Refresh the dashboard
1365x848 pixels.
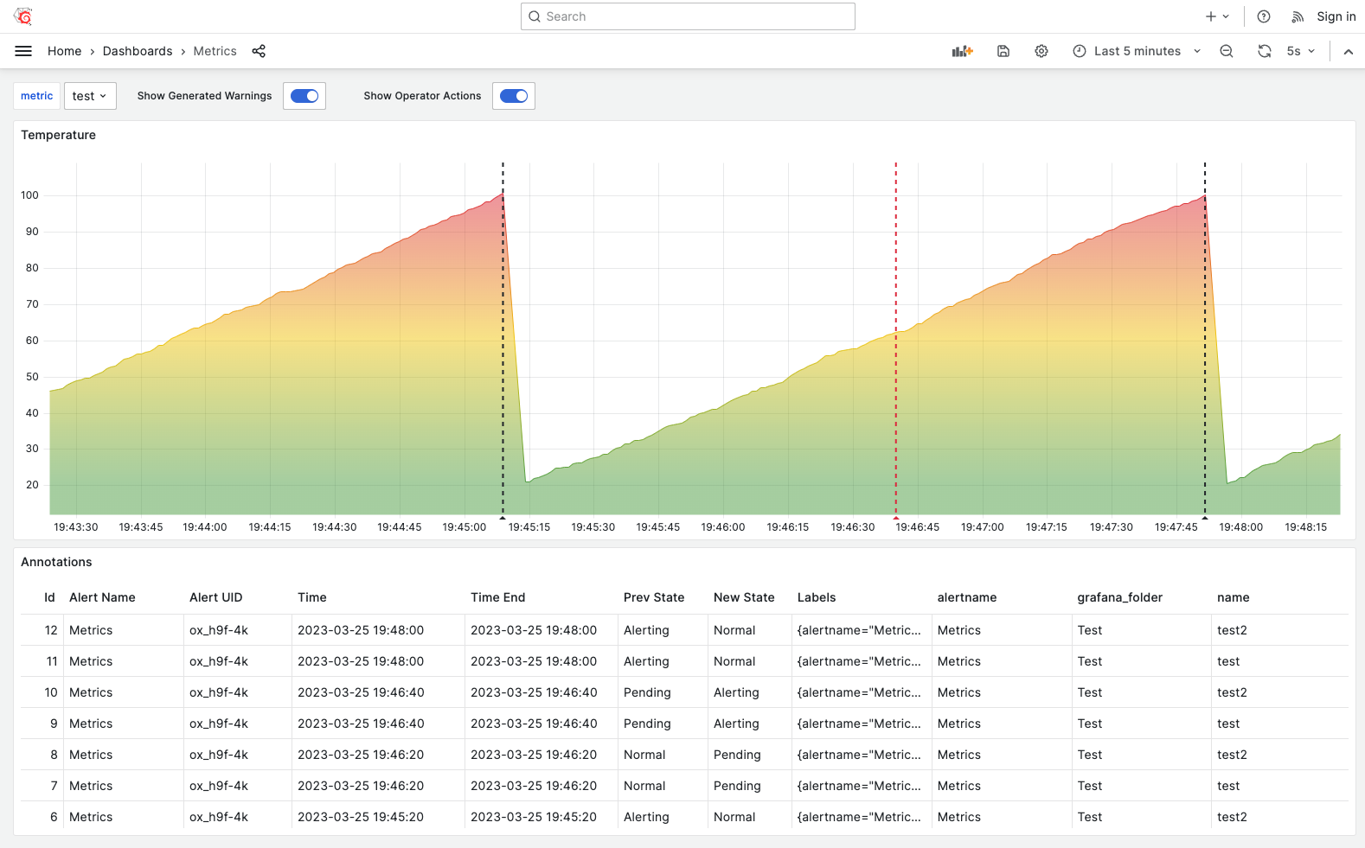coord(1265,51)
